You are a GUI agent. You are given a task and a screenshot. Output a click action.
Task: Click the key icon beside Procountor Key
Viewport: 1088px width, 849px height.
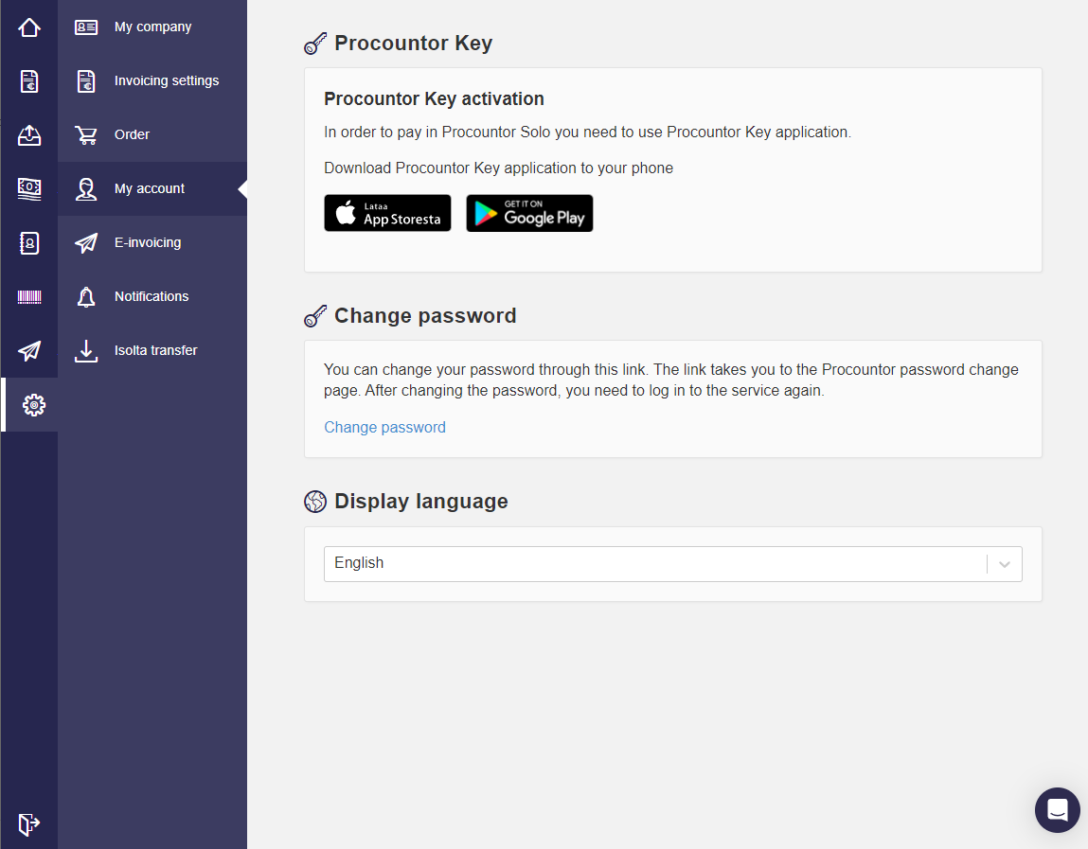(x=315, y=44)
